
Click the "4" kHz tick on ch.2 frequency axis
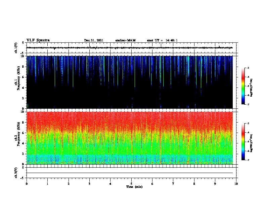click(23, 143)
